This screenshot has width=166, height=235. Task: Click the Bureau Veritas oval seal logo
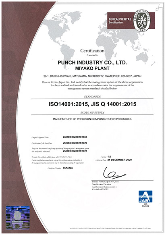[142, 21]
